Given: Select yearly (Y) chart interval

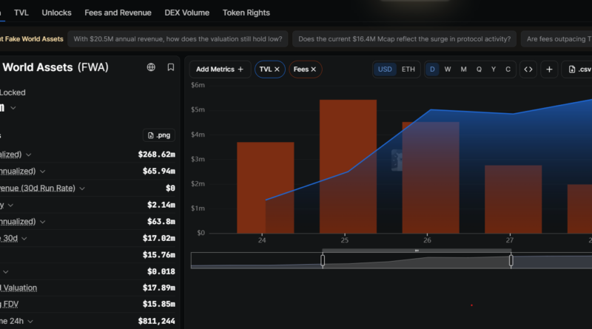Looking at the screenshot, I should click(x=494, y=69).
